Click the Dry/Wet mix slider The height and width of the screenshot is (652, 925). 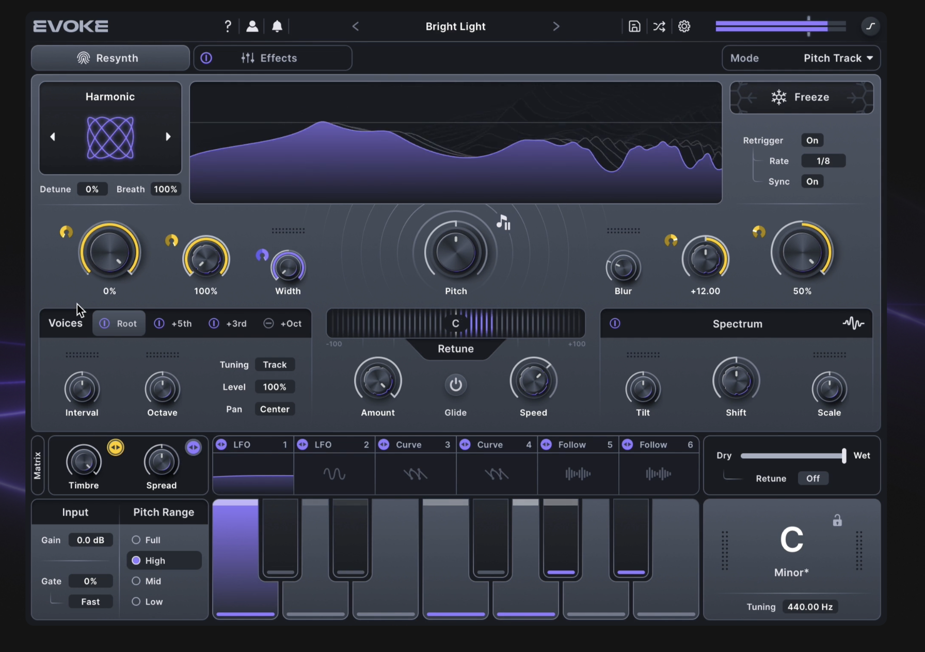click(x=793, y=456)
